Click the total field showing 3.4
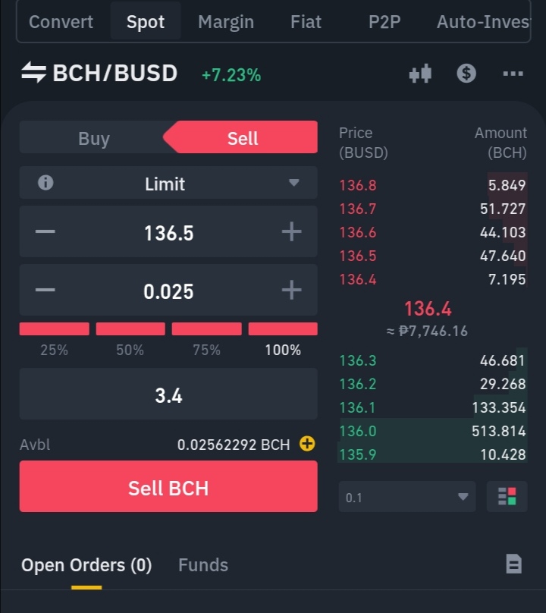The image size is (546, 613). [x=168, y=394]
